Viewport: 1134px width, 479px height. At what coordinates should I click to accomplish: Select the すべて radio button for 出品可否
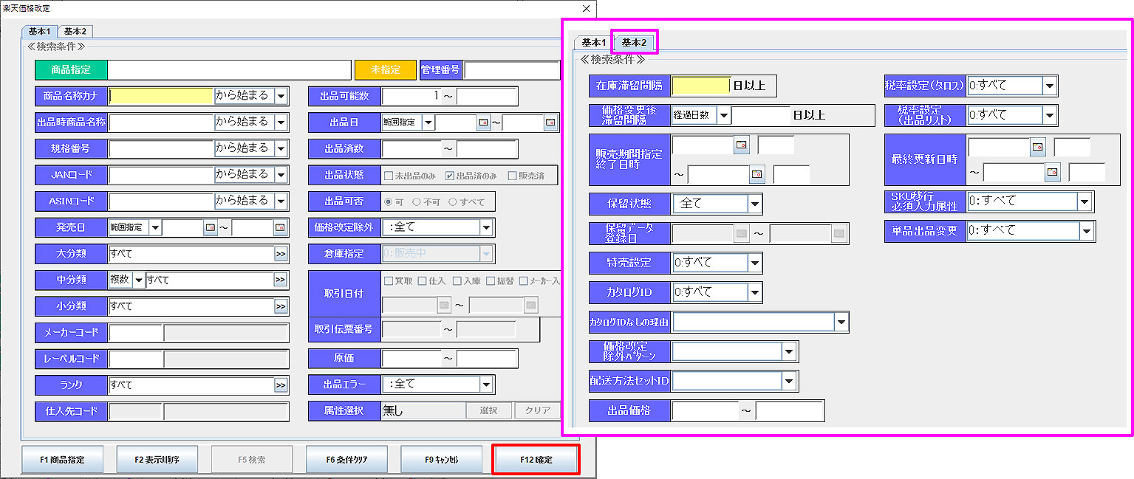[x=453, y=201]
